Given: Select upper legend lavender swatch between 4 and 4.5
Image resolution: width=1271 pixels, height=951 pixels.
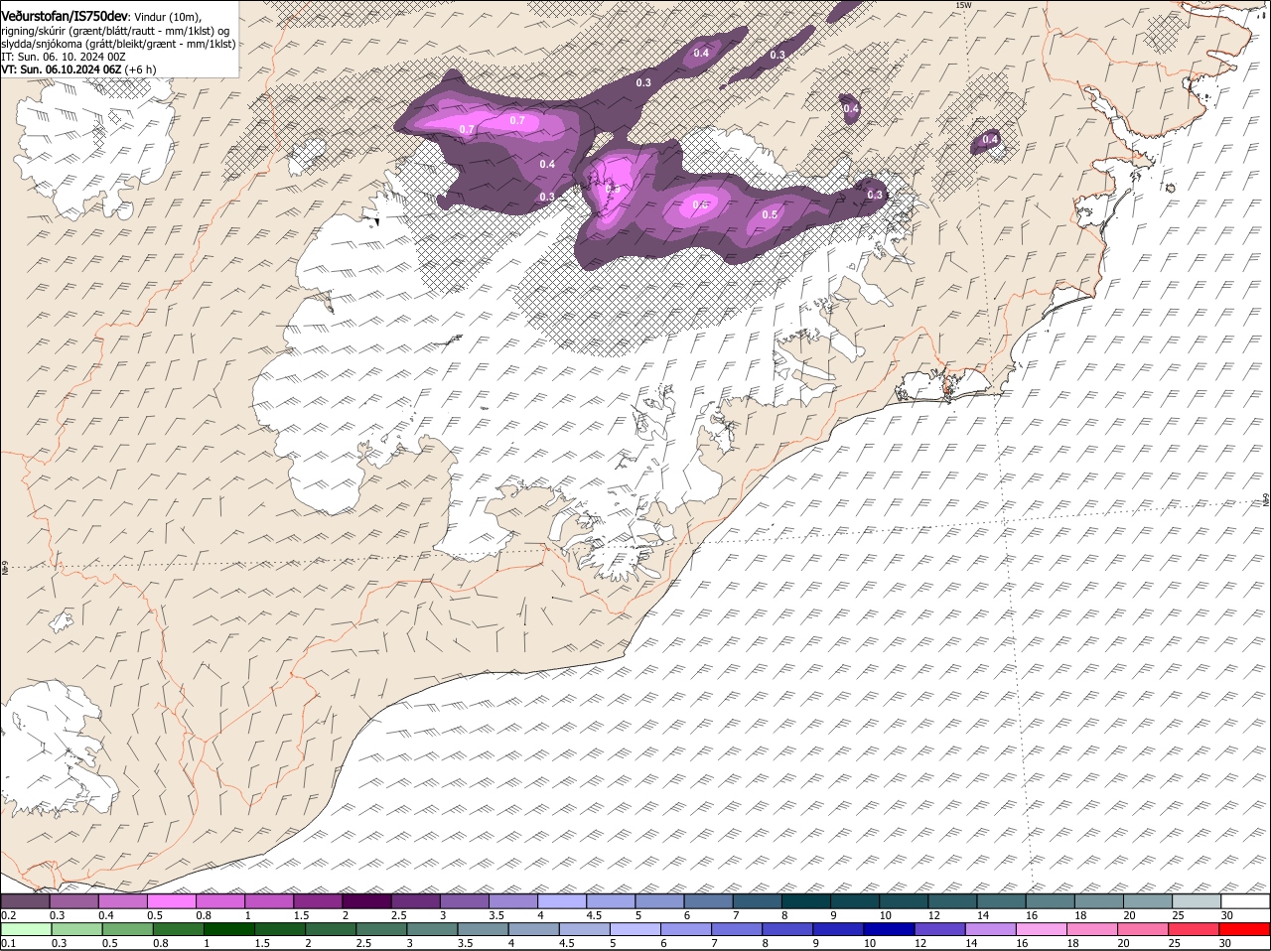Looking at the screenshot, I should point(561,901).
